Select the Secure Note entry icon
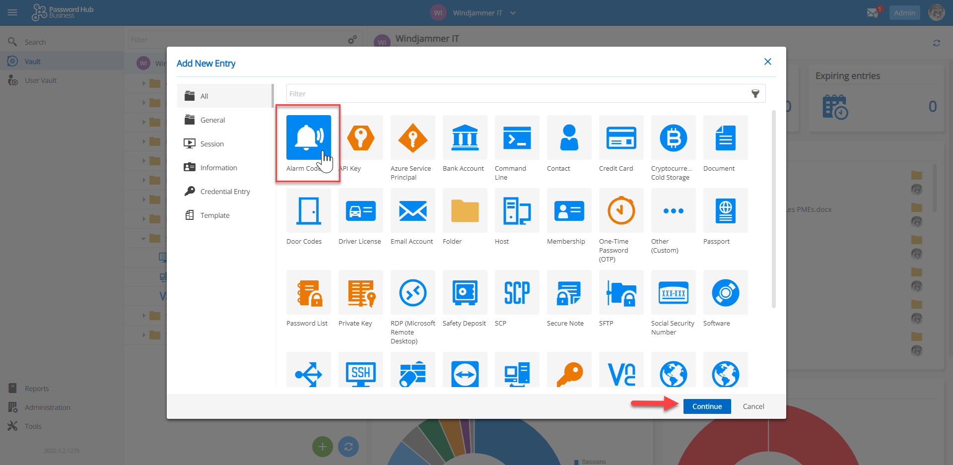Viewport: 953px width, 465px height. click(569, 292)
